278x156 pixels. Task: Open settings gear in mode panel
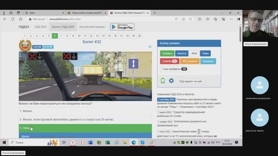click(x=171, y=81)
